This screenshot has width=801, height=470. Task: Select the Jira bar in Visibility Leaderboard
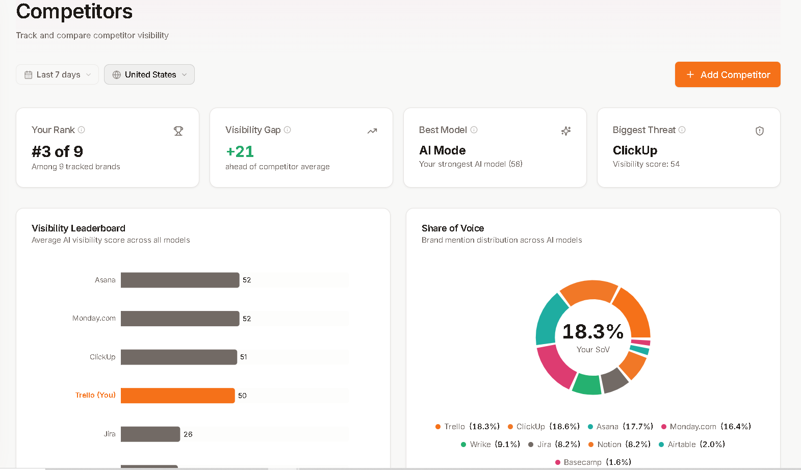[x=150, y=434]
